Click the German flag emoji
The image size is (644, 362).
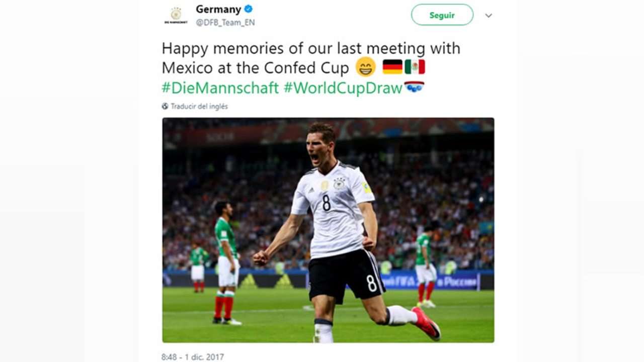(x=392, y=67)
